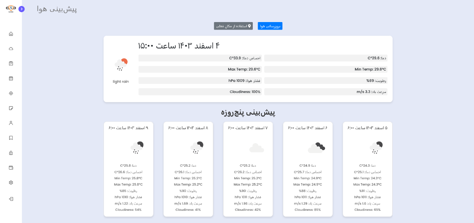Click the padlock icon in the sidebar
474x223 pixels.
pos(11,153)
